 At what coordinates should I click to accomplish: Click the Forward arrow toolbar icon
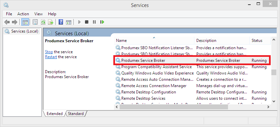(14, 22)
